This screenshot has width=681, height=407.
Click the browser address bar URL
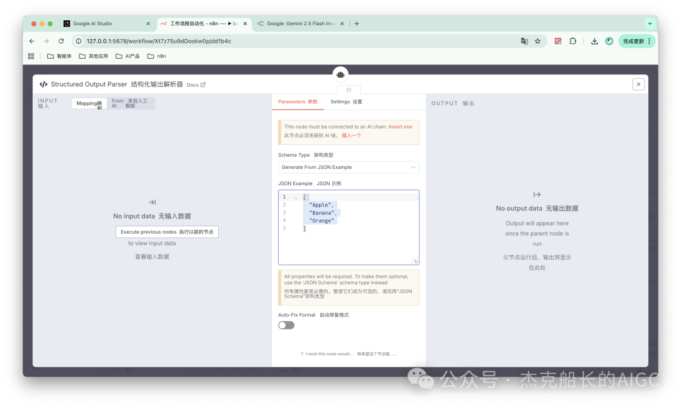click(x=159, y=41)
